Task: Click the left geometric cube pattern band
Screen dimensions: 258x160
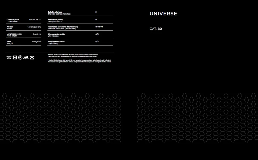Action: 60,118
